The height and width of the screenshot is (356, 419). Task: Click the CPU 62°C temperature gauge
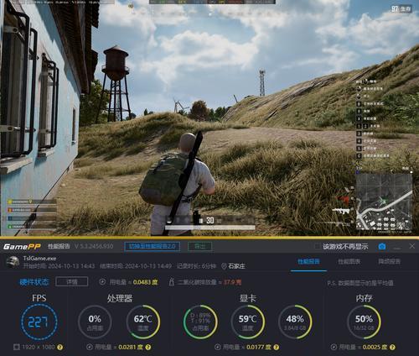coord(143,322)
